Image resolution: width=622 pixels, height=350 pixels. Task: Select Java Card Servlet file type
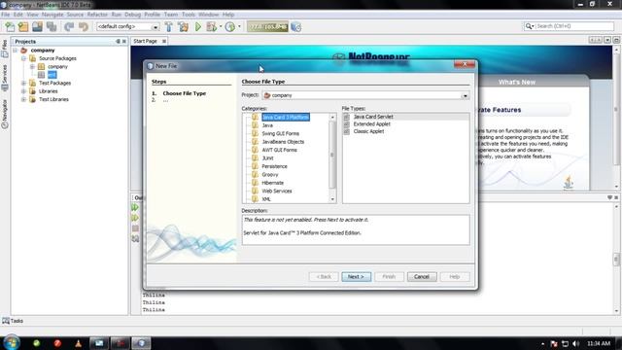pos(373,117)
